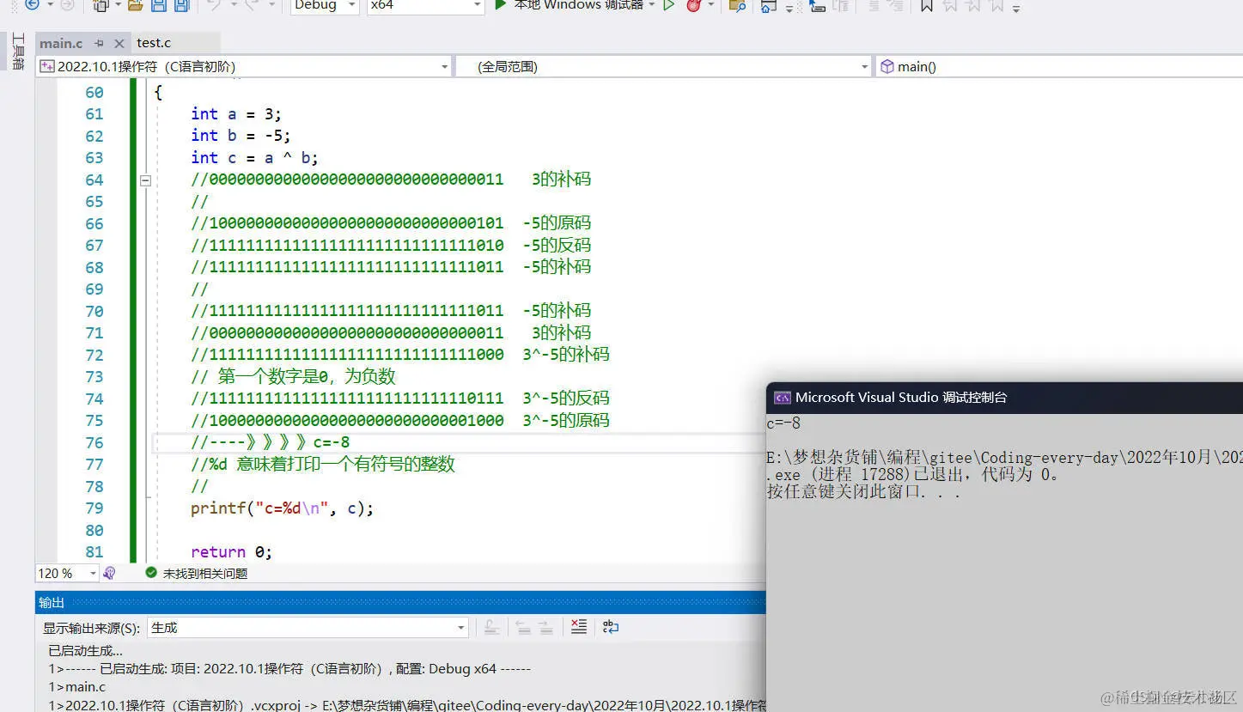The width and height of the screenshot is (1243, 712).
Task: Click the 按任意键关闭此窗口 text in the console
Action: (863, 492)
